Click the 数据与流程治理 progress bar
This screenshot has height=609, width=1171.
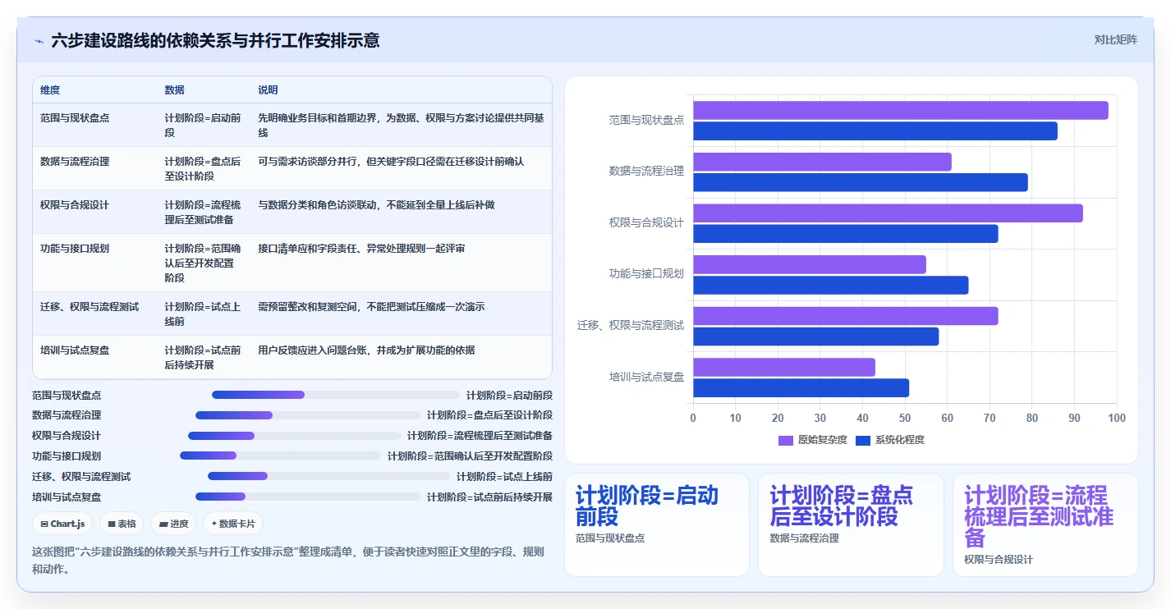pyautogui.click(x=308, y=415)
